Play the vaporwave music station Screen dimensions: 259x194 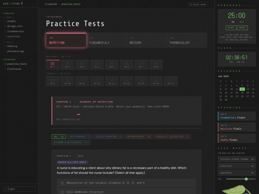236,173
